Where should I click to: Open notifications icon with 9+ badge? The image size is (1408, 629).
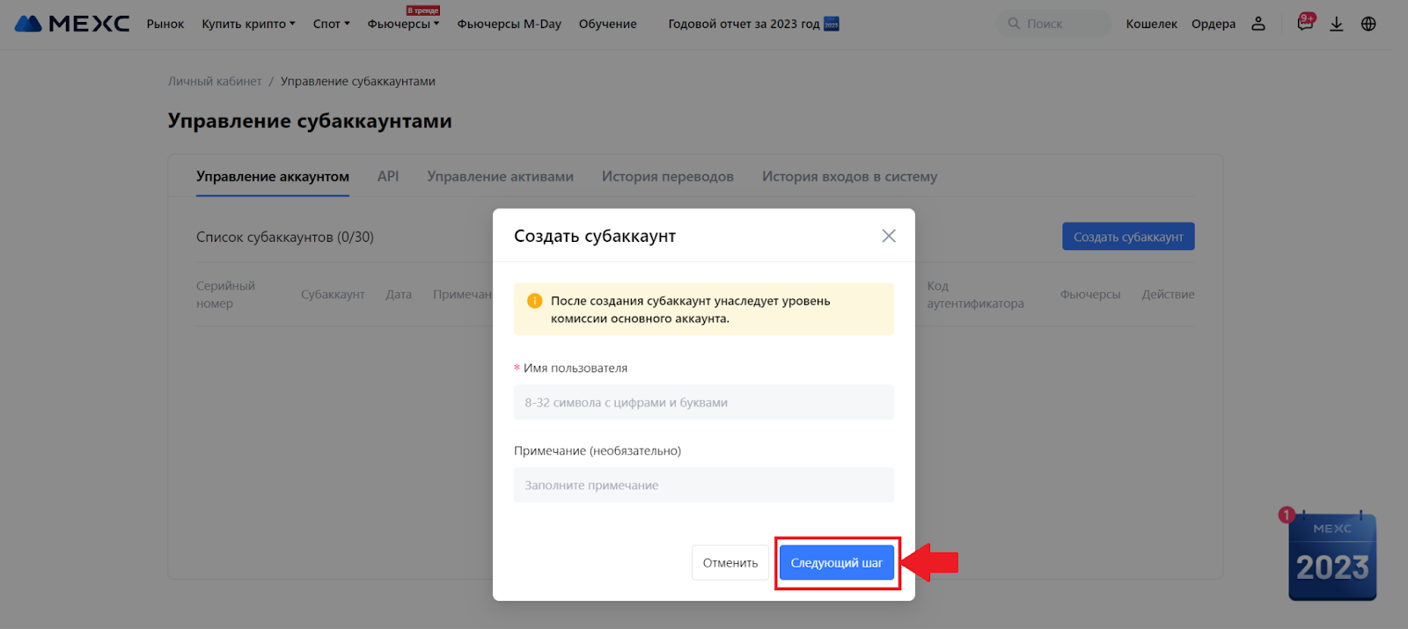point(1305,23)
